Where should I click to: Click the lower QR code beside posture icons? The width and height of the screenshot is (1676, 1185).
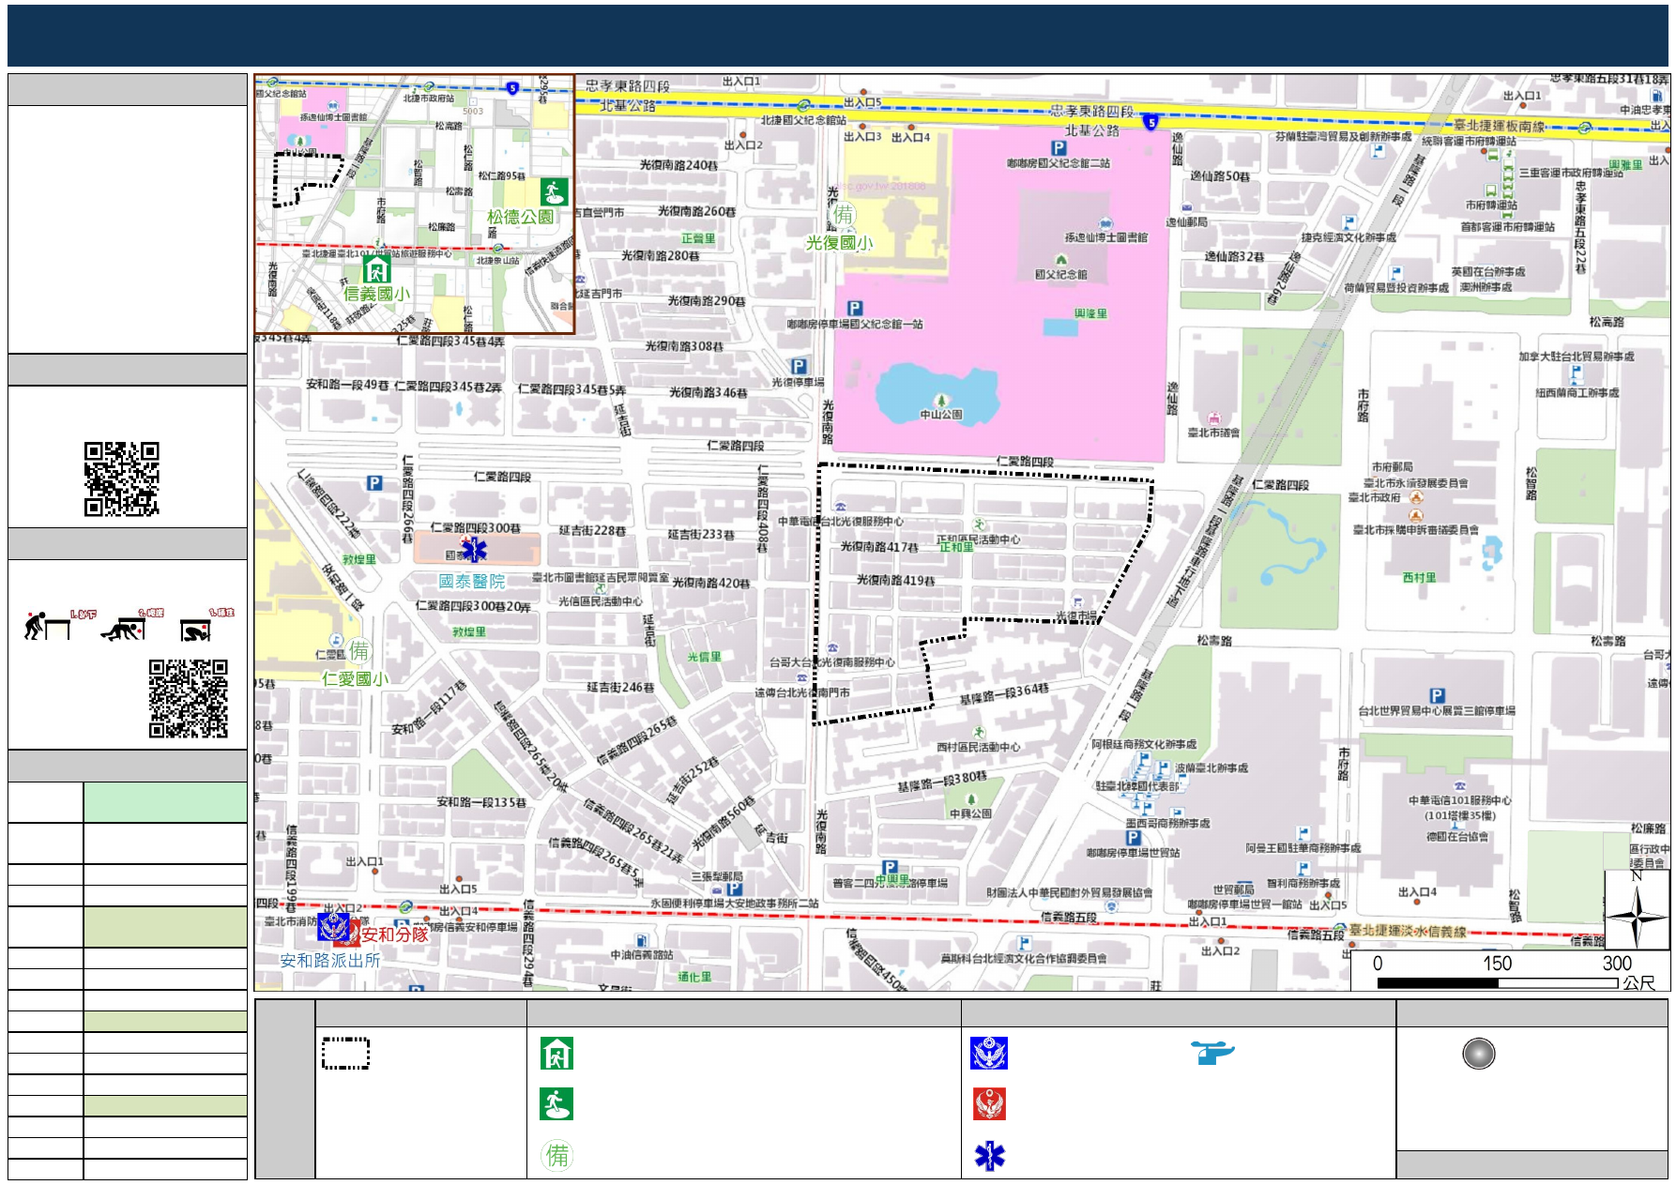click(x=189, y=698)
